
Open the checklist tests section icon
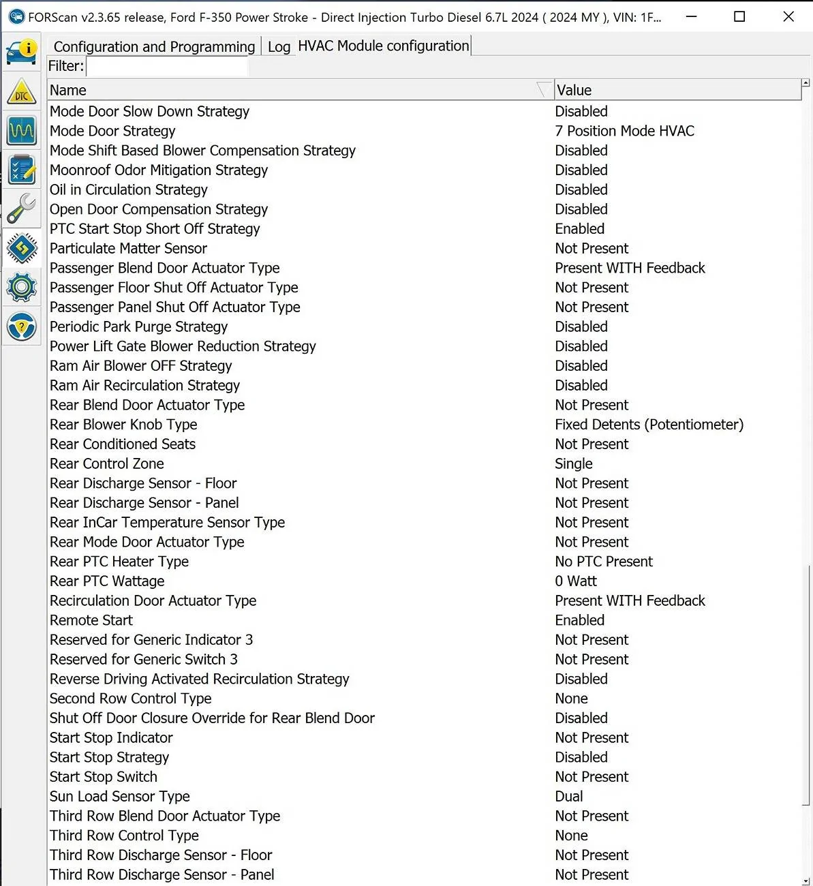pos(22,170)
